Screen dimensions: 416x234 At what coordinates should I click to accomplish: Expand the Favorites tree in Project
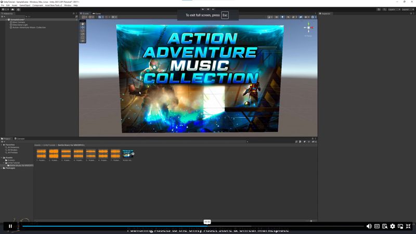[2, 145]
